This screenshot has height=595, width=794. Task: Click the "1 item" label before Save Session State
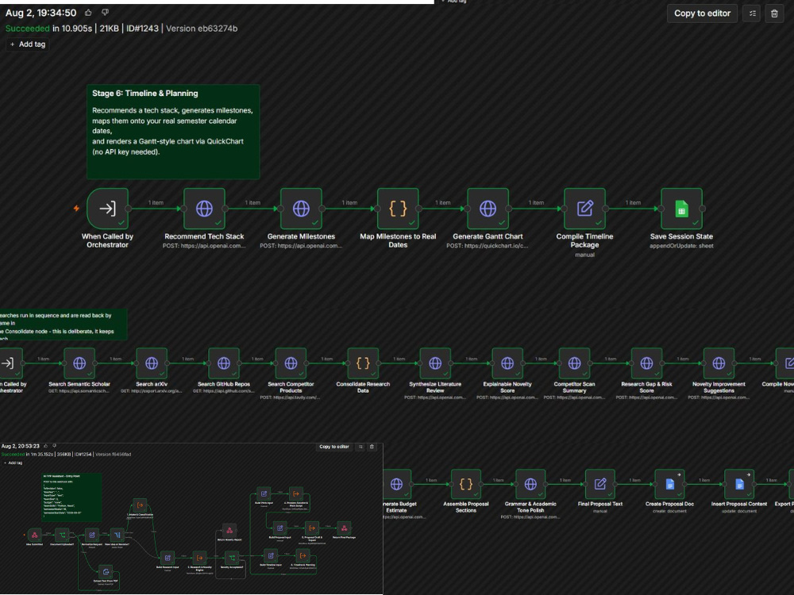click(633, 202)
